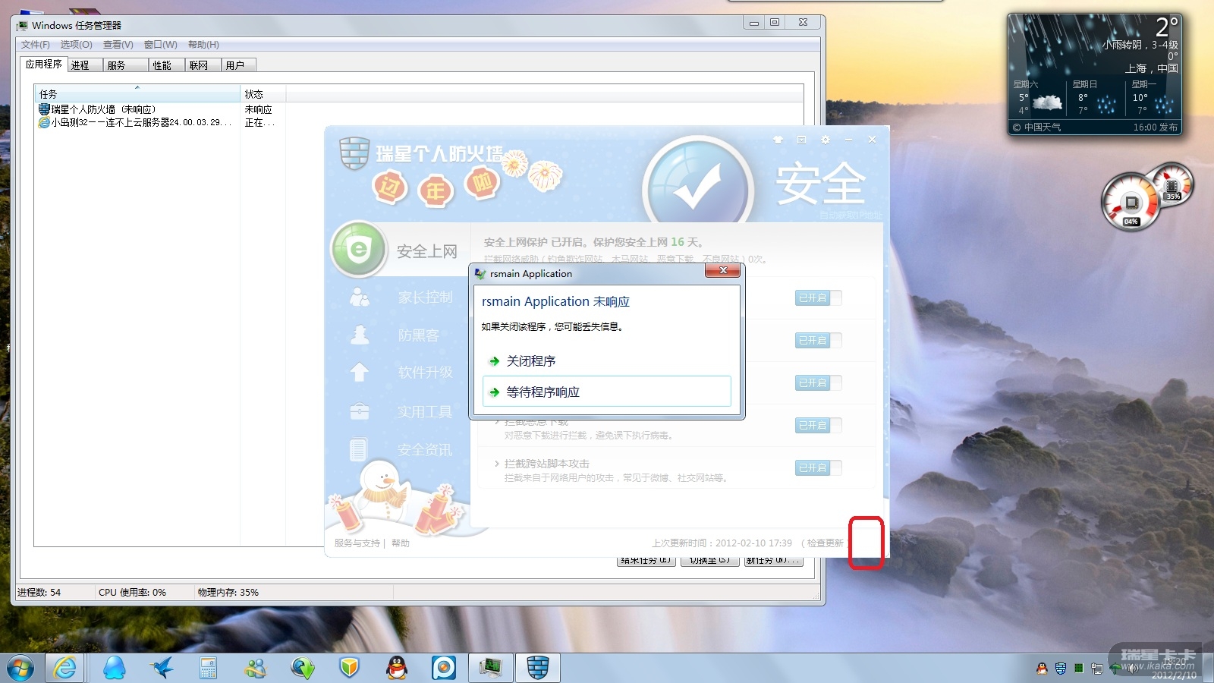1214x683 pixels.
Task: Select the 实用工具 toolbox icon
Action: point(360,411)
